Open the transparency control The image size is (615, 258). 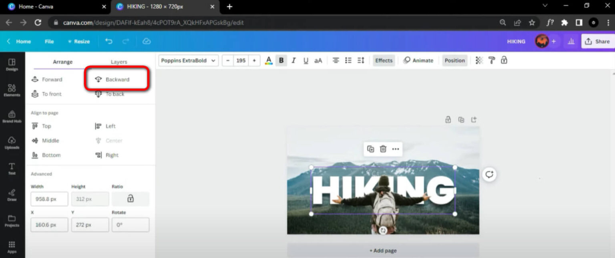pos(479,60)
